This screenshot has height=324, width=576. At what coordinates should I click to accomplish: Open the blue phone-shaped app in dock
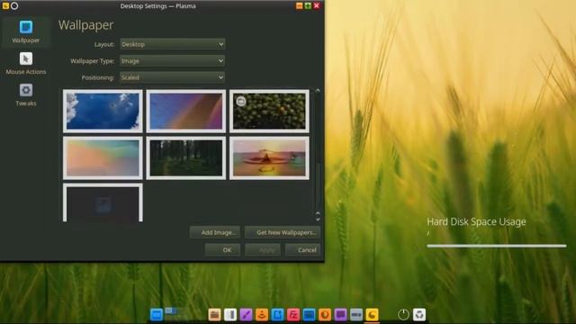277,314
